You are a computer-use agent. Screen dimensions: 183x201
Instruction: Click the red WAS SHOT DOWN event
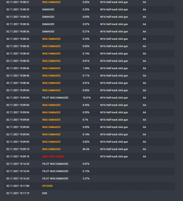tap(53, 157)
